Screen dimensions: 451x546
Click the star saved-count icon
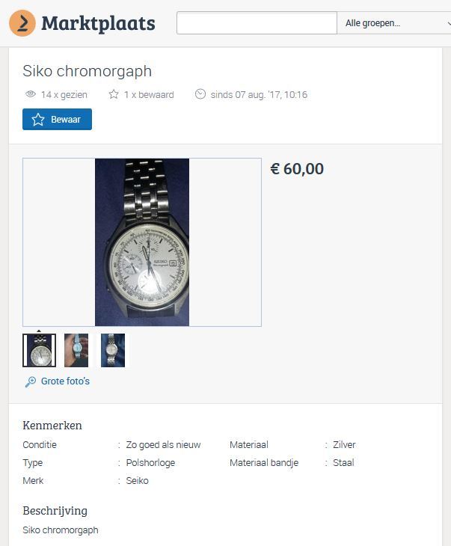coord(114,95)
